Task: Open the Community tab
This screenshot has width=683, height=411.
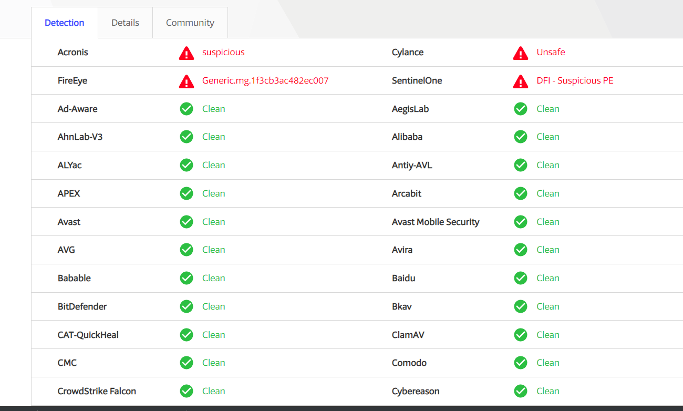Action: 190,23
